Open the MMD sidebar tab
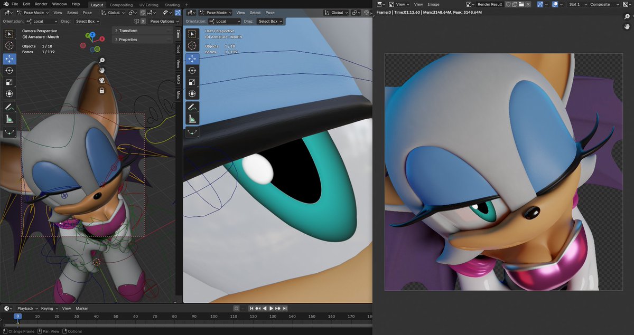The image size is (634, 335). pos(178,80)
